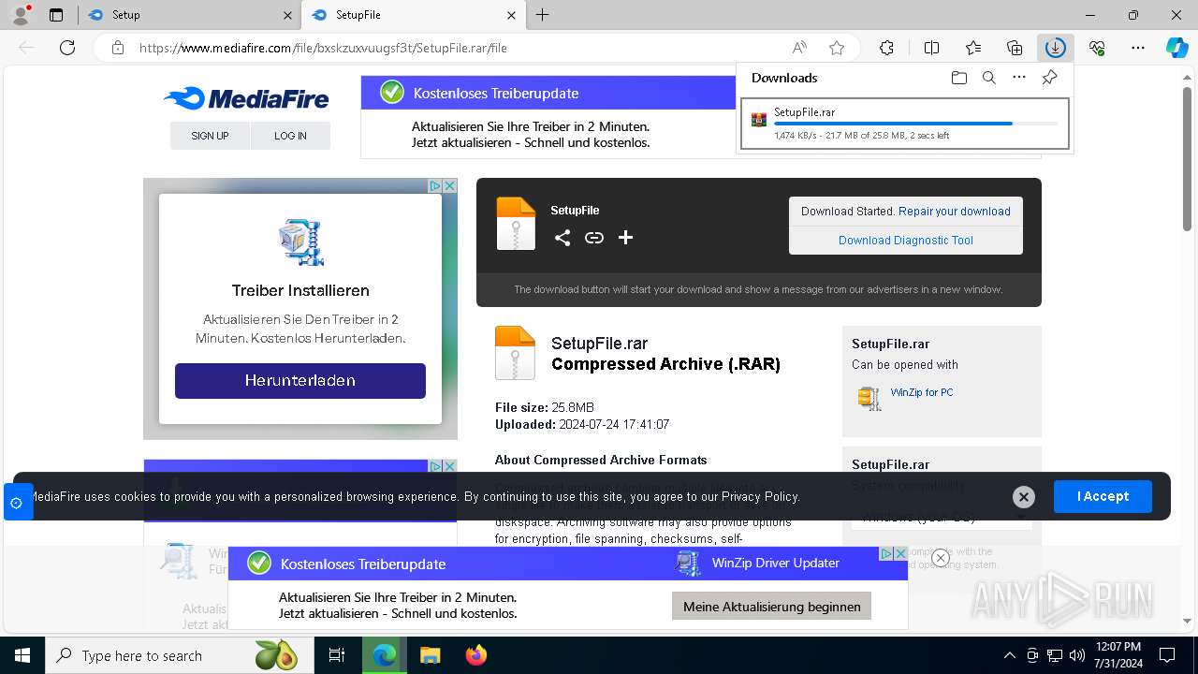Image resolution: width=1198 pixels, height=674 pixels.
Task: Search downloads with magnifier icon
Action: tap(989, 78)
